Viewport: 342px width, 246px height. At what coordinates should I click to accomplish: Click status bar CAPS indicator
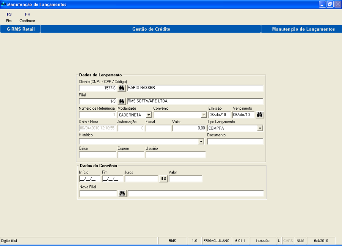[x=288, y=241]
